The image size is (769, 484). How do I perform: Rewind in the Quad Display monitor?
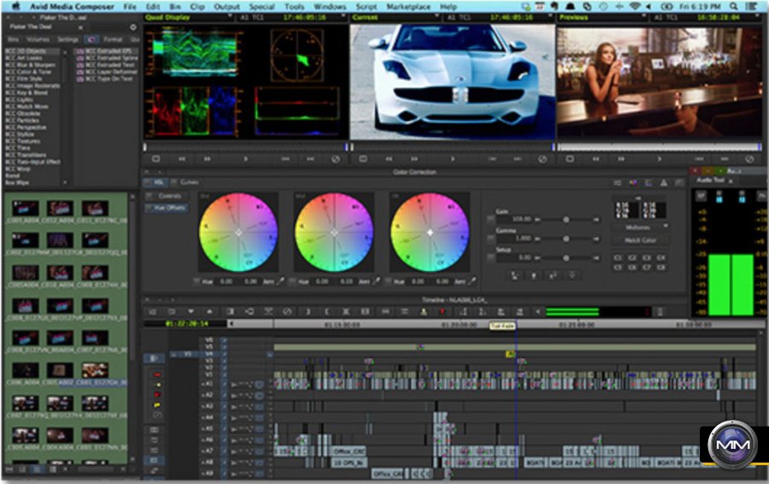click(182, 159)
